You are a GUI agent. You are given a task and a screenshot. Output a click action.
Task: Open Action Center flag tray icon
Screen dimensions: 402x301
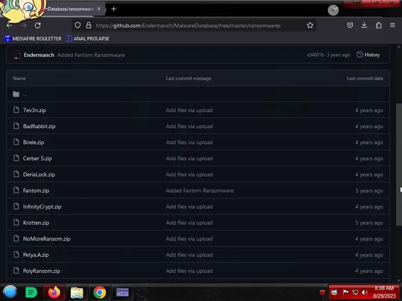pos(345,292)
